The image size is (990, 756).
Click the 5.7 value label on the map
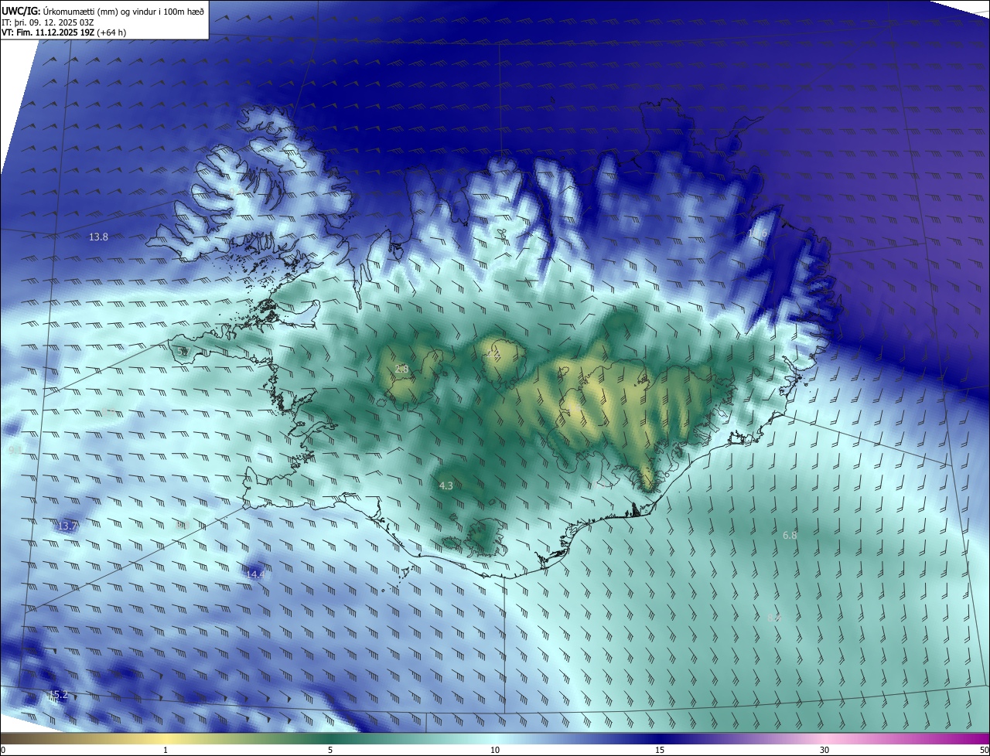(183, 352)
